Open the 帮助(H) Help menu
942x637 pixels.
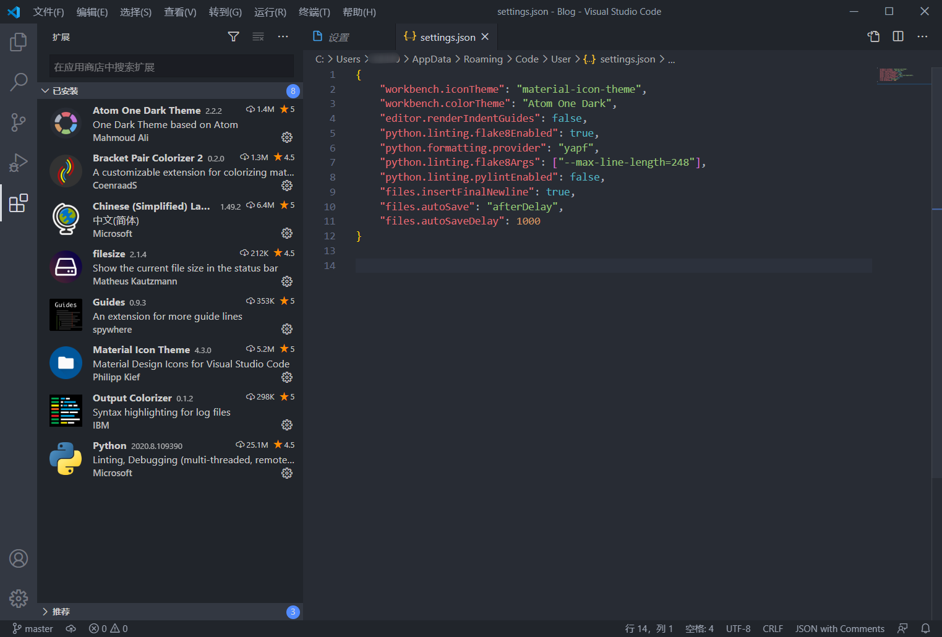pyautogui.click(x=359, y=12)
